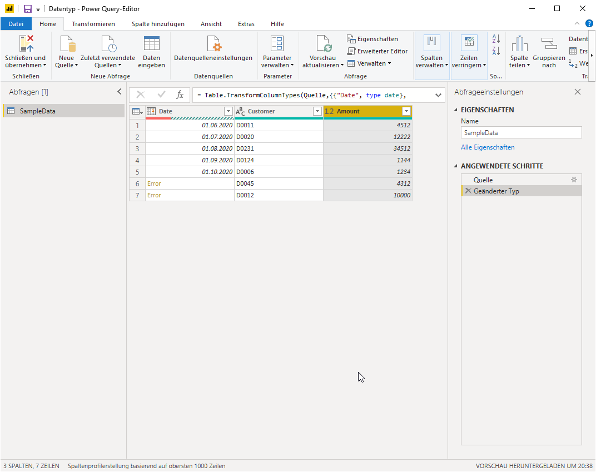Click the gear icon next to Quelle step
Viewport: 596px width, 472px height.
[x=574, y=180]
